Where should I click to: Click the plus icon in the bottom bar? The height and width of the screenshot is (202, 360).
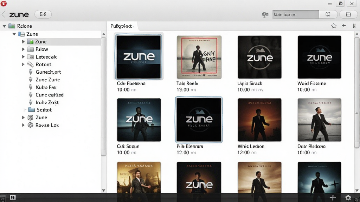(333, 197)
